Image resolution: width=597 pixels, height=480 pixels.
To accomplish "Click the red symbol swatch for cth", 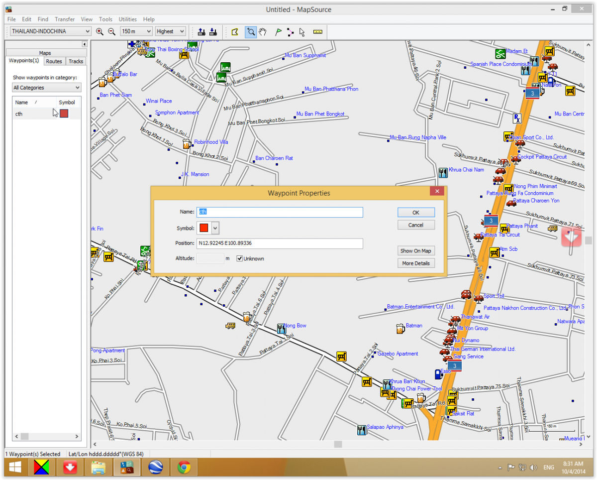I will click(x=64, y=114).
